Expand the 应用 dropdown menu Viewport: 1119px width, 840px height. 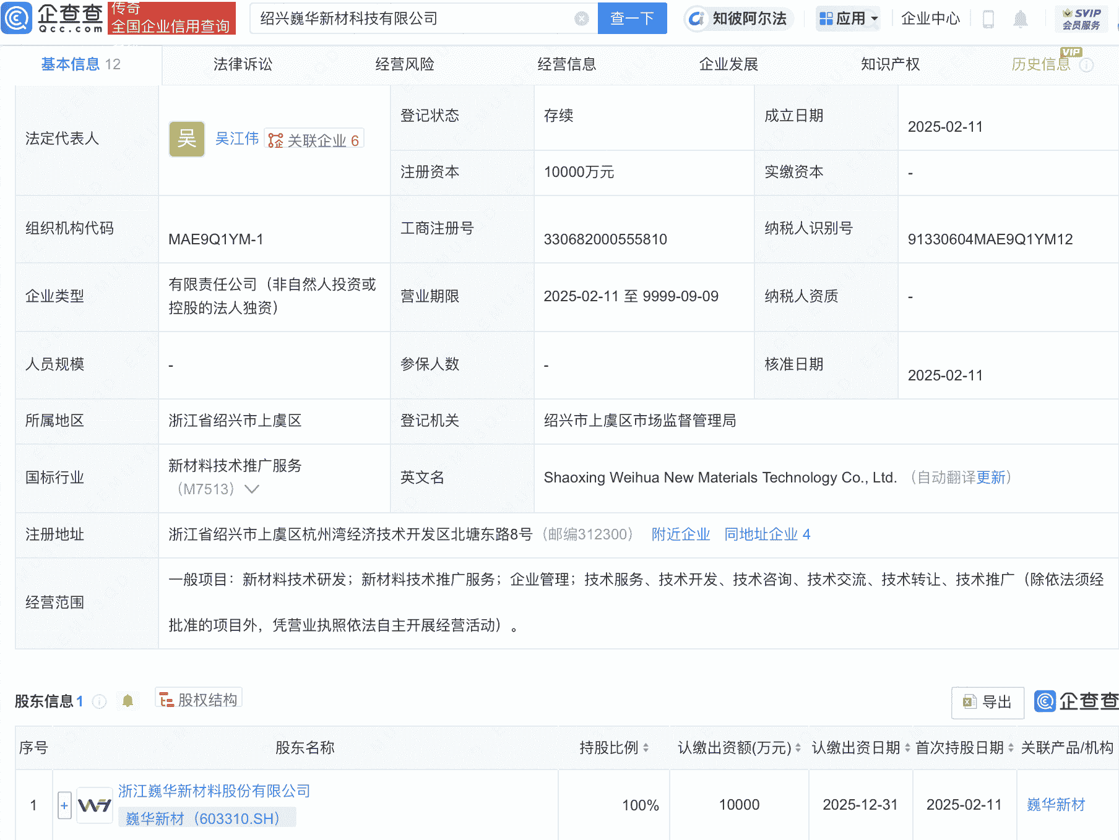pos(848,19)
